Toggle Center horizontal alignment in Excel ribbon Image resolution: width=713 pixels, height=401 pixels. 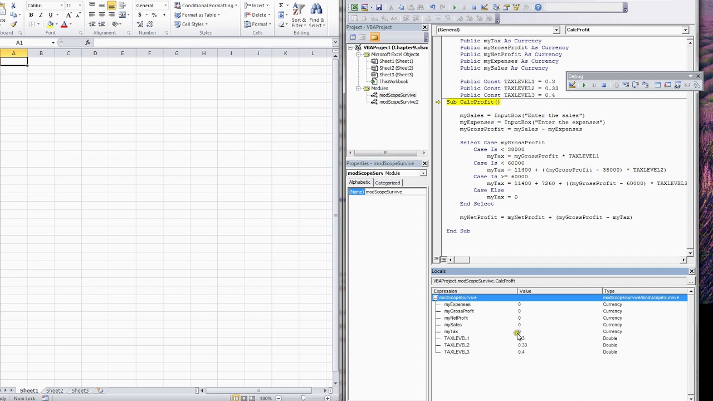tap(102, 14)
